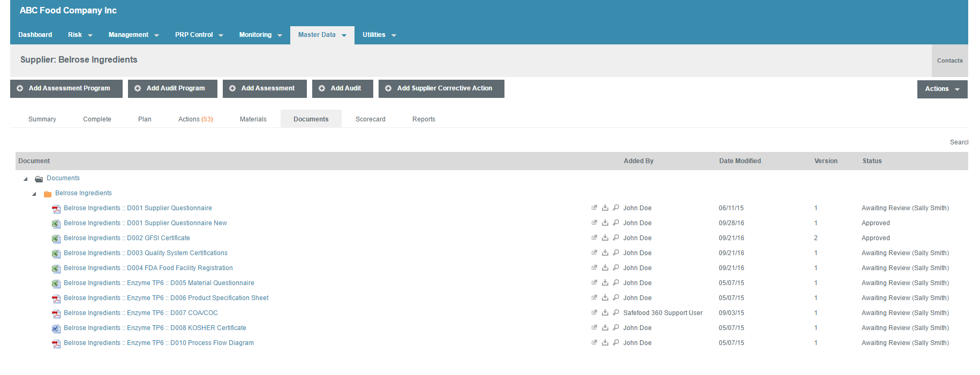The height and width of the screenshot is (375, 980).
Task: Download the D002 GFSI Certificate
Action: tap(605, 238)
